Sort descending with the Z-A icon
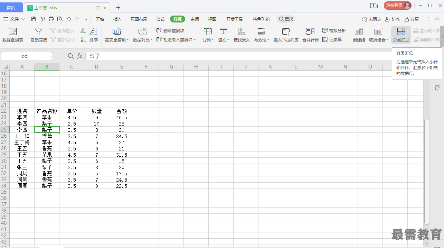444x248 pixels. click(x=83, y=40)
